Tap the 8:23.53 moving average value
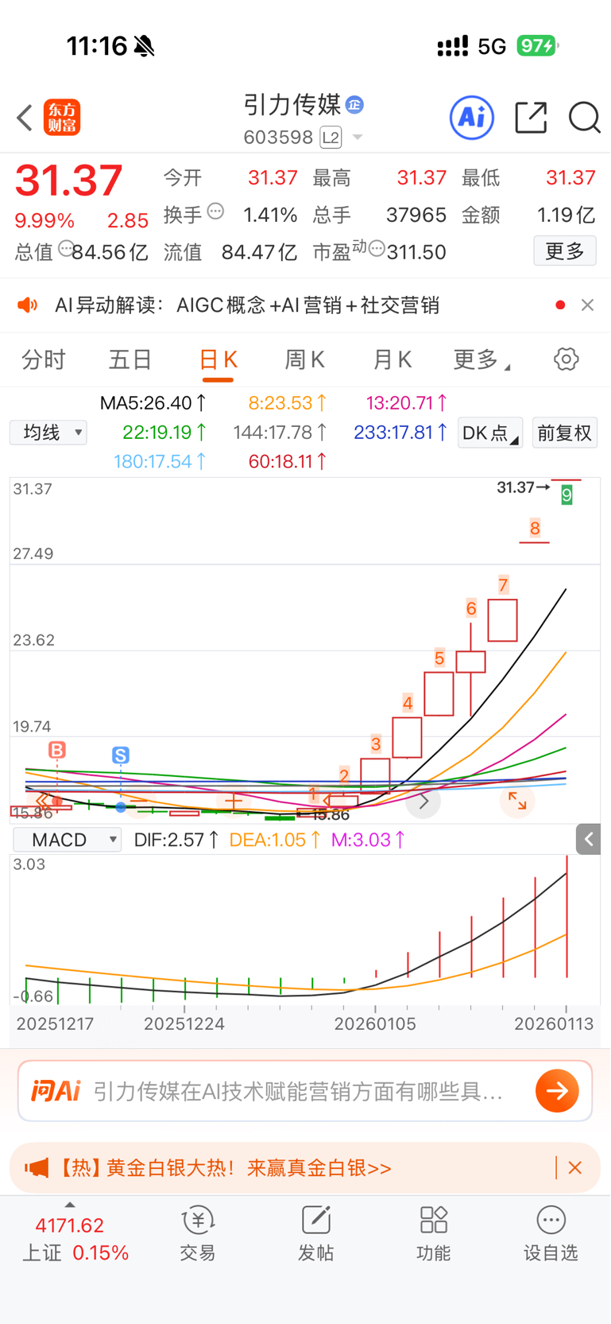This screenshot has width=611, height=1324. (288, 403)
